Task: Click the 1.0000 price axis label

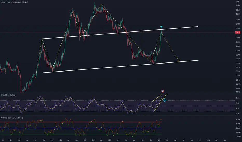Action: coord(238,5)
